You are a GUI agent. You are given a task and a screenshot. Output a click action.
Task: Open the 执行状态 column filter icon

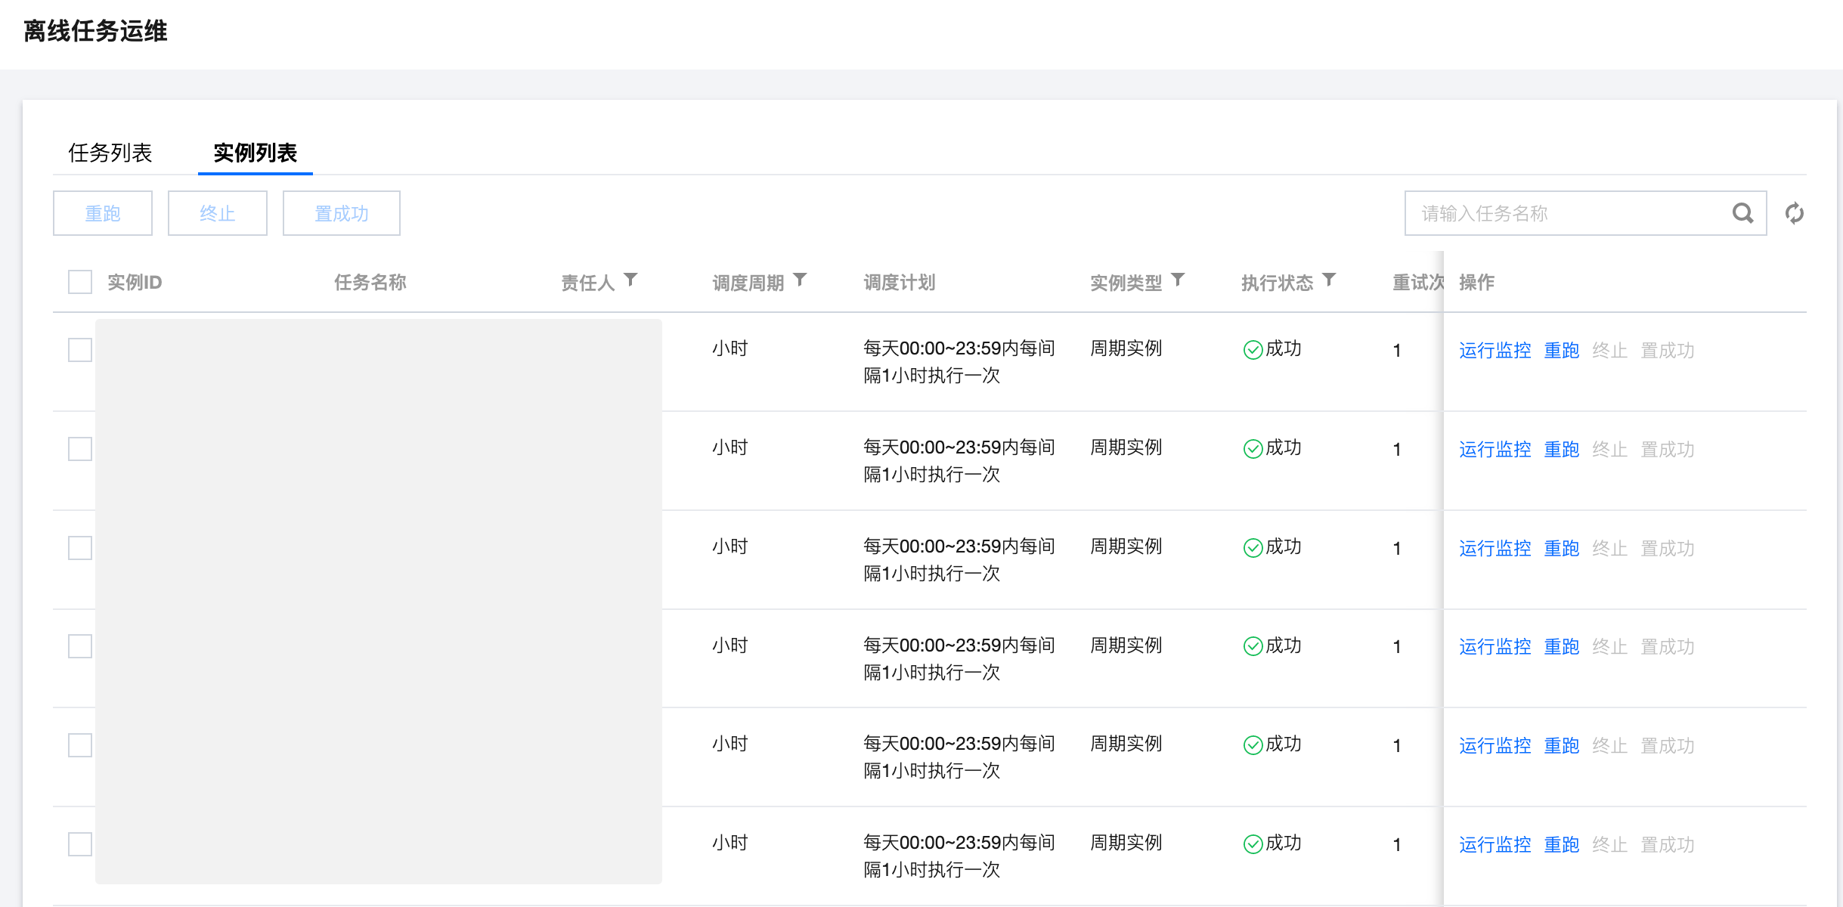(x=1329, y=280)
